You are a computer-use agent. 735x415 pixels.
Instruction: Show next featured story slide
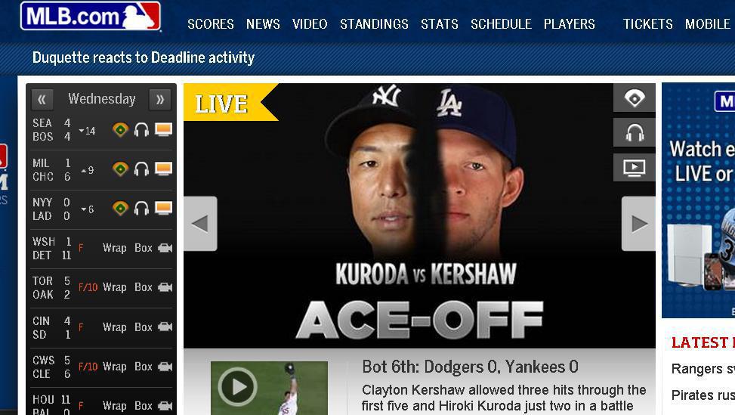pos(638,224)
